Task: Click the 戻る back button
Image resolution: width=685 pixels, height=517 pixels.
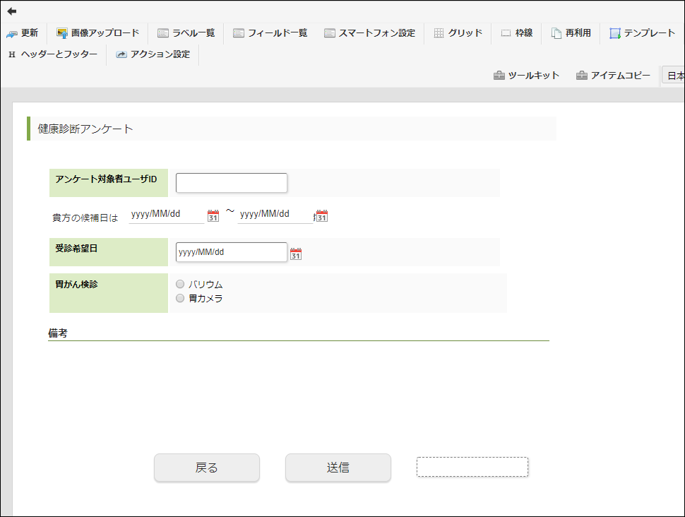Action: [x=206, y=468]
